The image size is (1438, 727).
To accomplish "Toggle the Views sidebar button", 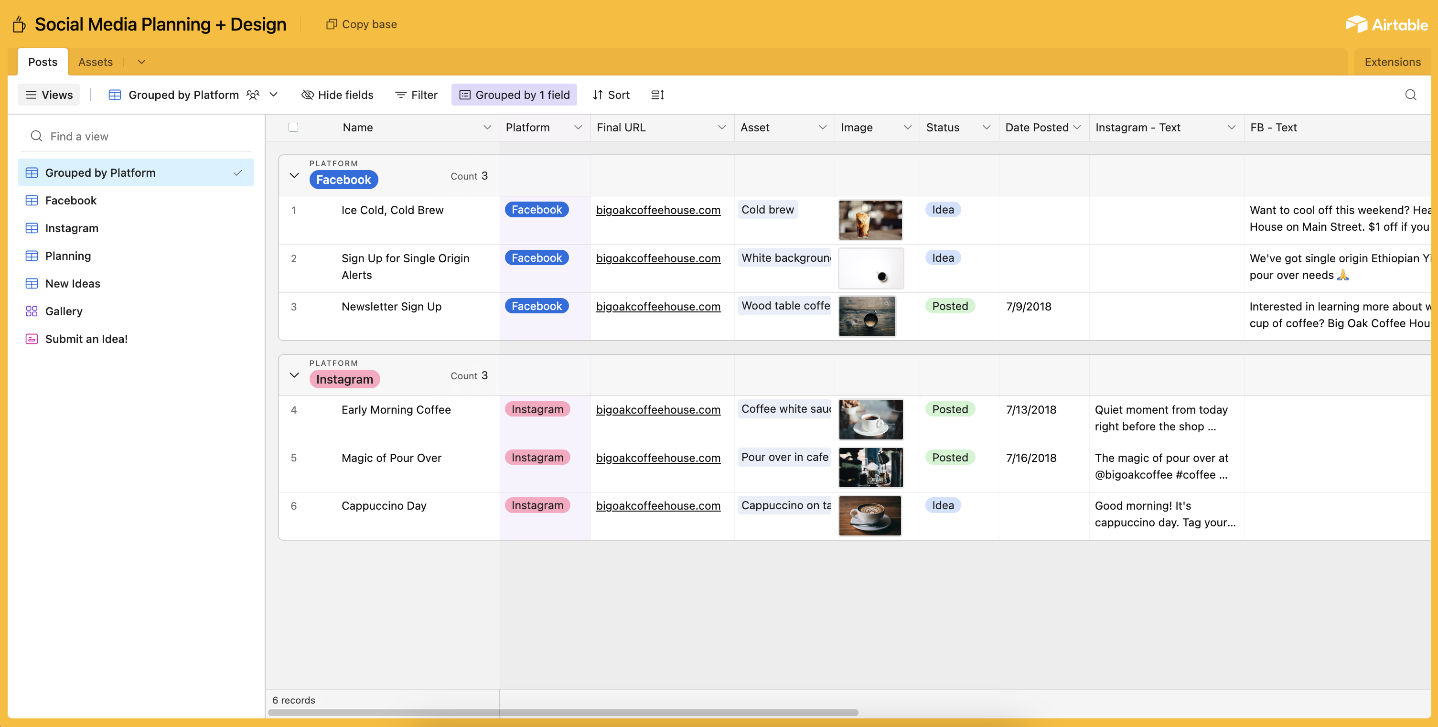I will (x=49, y=95).
